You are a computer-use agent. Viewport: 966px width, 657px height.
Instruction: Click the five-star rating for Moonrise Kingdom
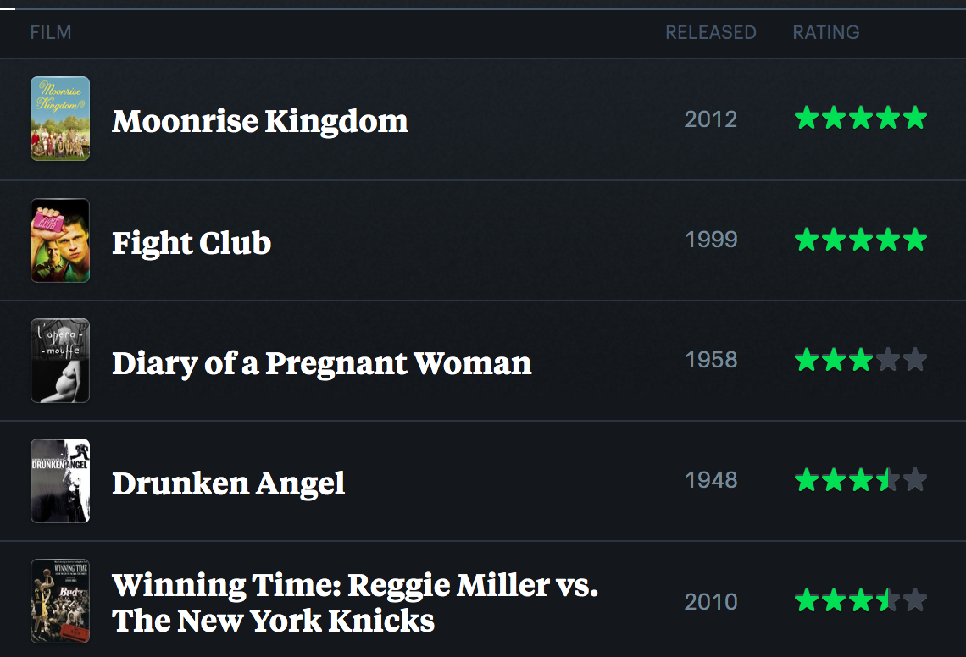[x=860, y=119]
